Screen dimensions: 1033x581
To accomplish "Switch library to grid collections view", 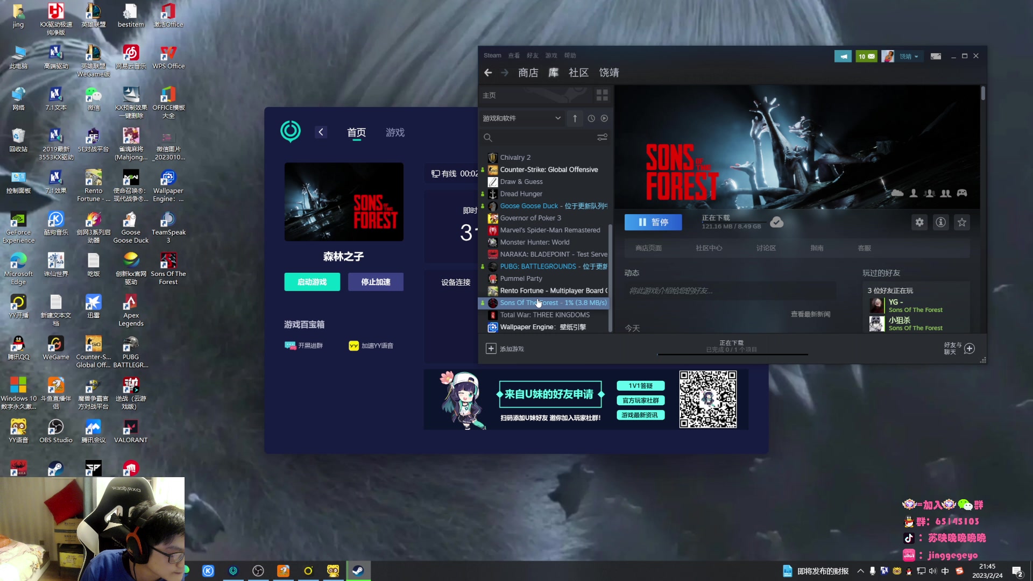I will 602,95.
